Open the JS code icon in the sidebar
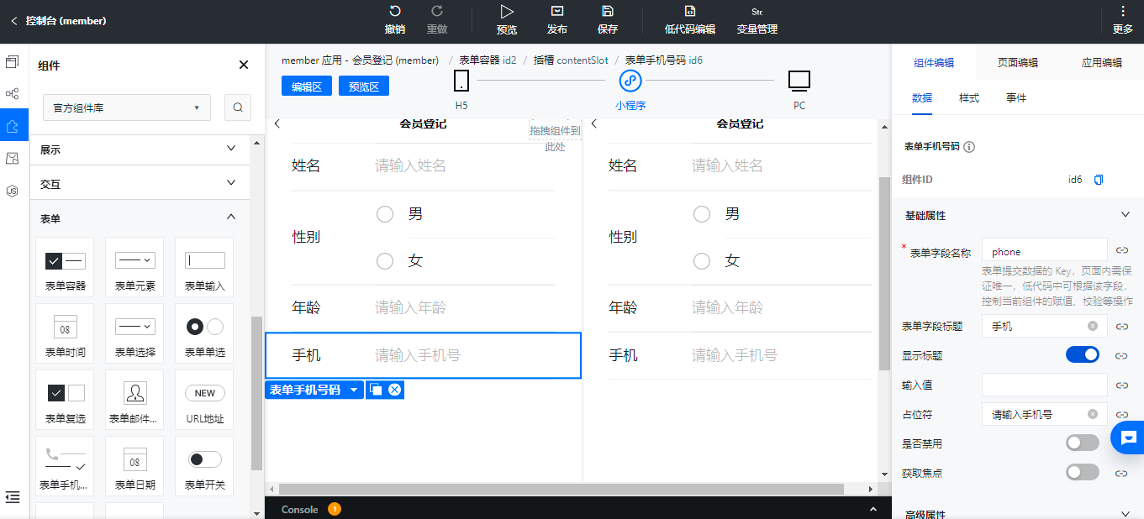Image resolution: width=1144 pixels, height=519 pixels. (x=13, y=191)
